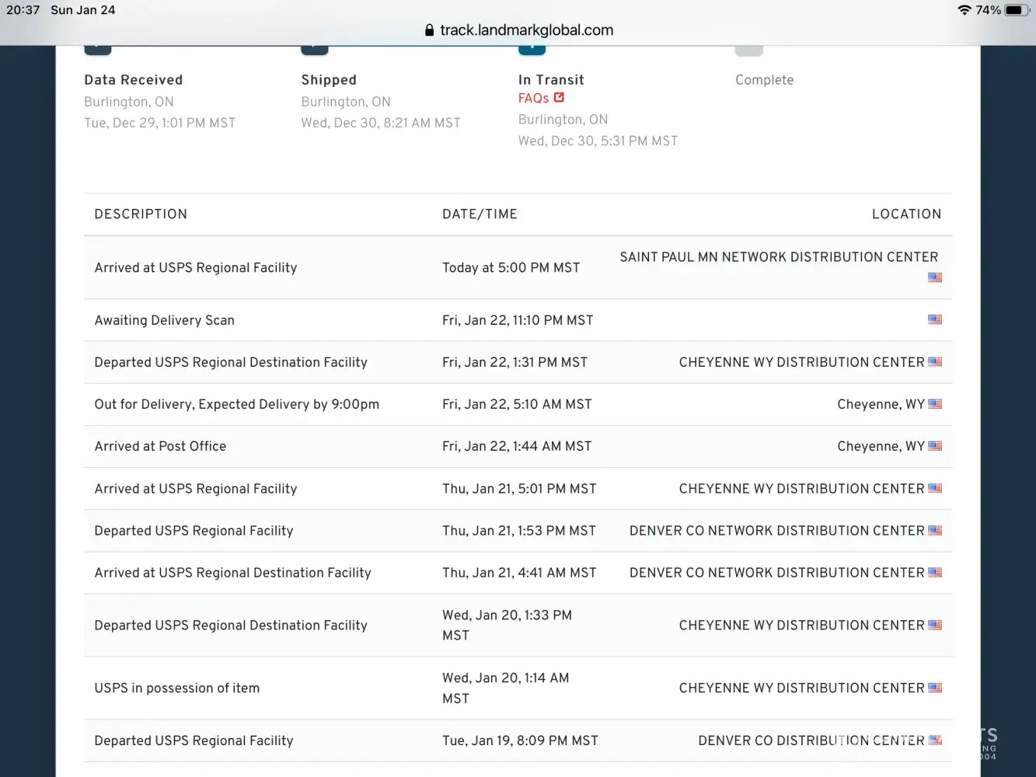The width and height of the screenshot is (1036, 777).
Task: Tap the track.landmarkglobal.com address bar
Action: 526,30
